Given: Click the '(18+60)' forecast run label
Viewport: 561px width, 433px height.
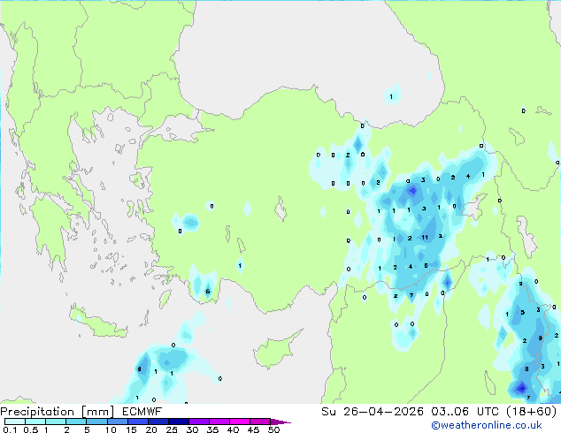Looking at the screenshot, I should coord(532,412).
